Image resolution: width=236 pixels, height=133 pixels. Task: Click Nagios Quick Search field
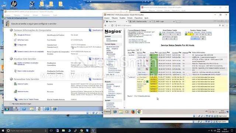[114, 77]
